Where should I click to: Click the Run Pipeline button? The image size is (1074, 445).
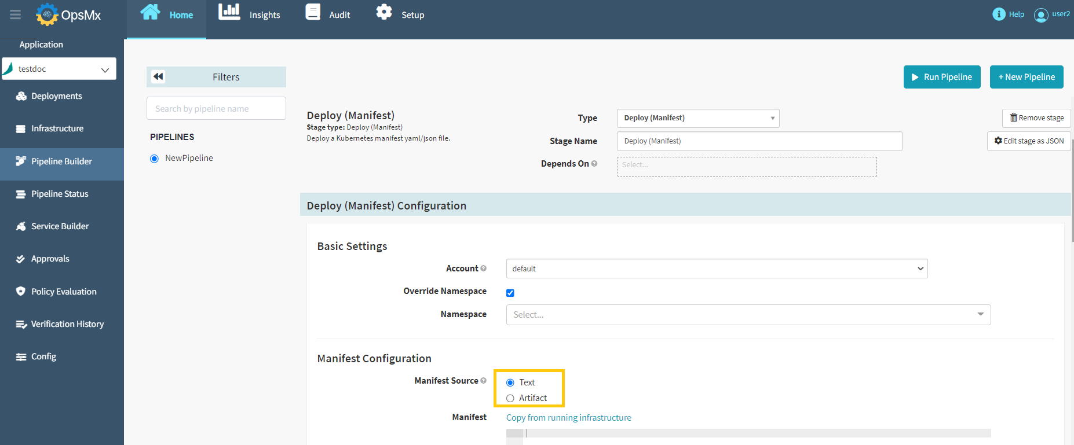(942, 77)
